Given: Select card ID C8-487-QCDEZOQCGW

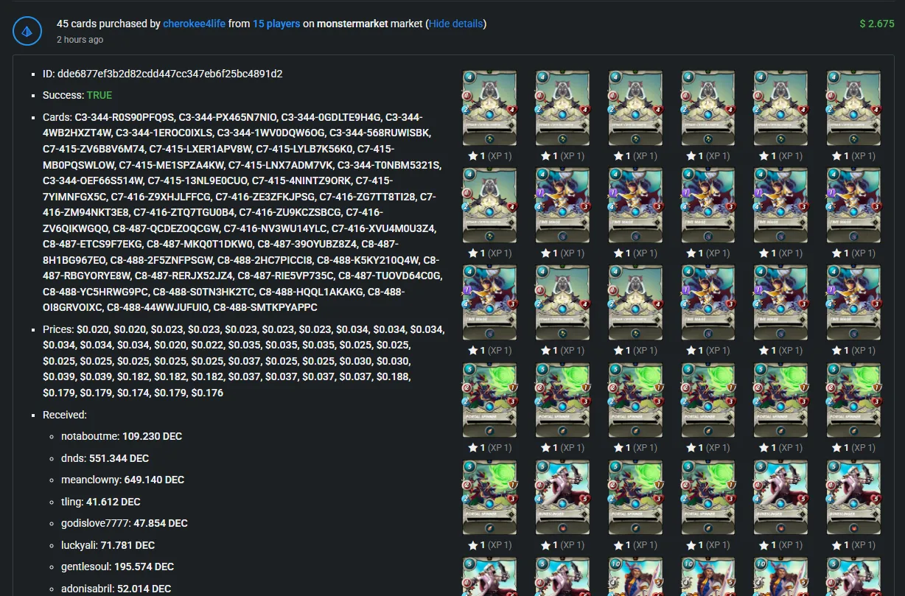Looking at the screenshot, I should [167, 229].
